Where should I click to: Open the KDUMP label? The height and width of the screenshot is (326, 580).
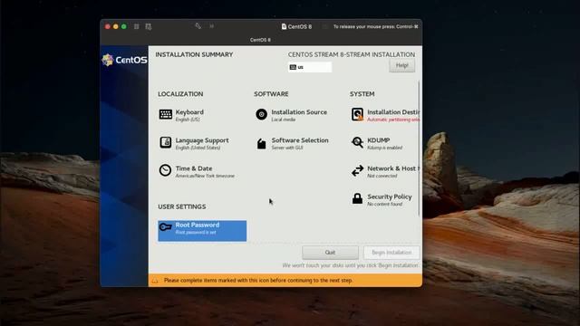(x=379, y=140)
